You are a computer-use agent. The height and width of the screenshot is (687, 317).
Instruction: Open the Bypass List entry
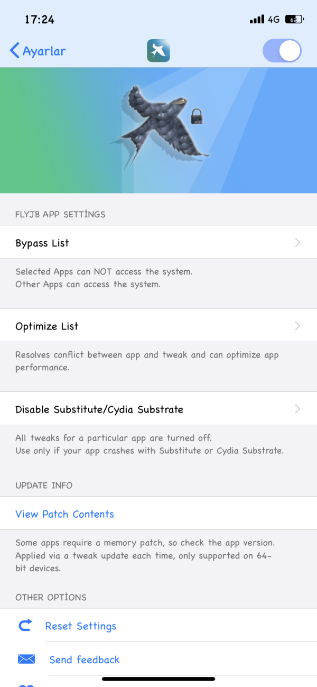point(42,243)
